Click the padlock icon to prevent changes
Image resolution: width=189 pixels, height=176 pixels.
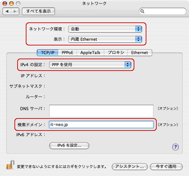(10, 165)
